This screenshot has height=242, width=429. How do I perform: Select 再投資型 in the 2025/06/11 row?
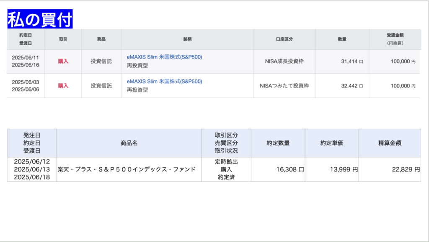pos(137,66)
